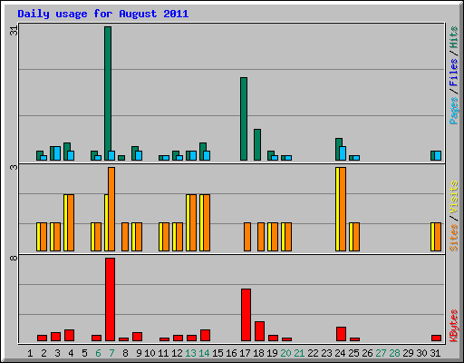Screen dimensions: 464x363
Task: Click the green x-axis day label "6"
Action: point(98,353)
